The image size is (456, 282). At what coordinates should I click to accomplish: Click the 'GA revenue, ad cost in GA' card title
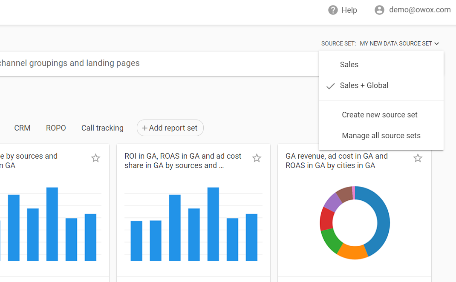pyautogui.click(x=337, y=161)
